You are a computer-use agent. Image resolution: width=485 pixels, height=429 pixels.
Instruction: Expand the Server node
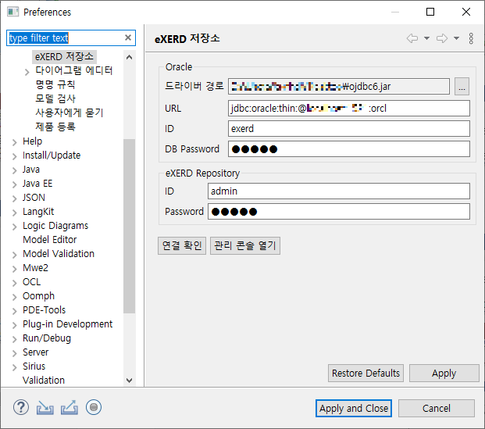14,353
